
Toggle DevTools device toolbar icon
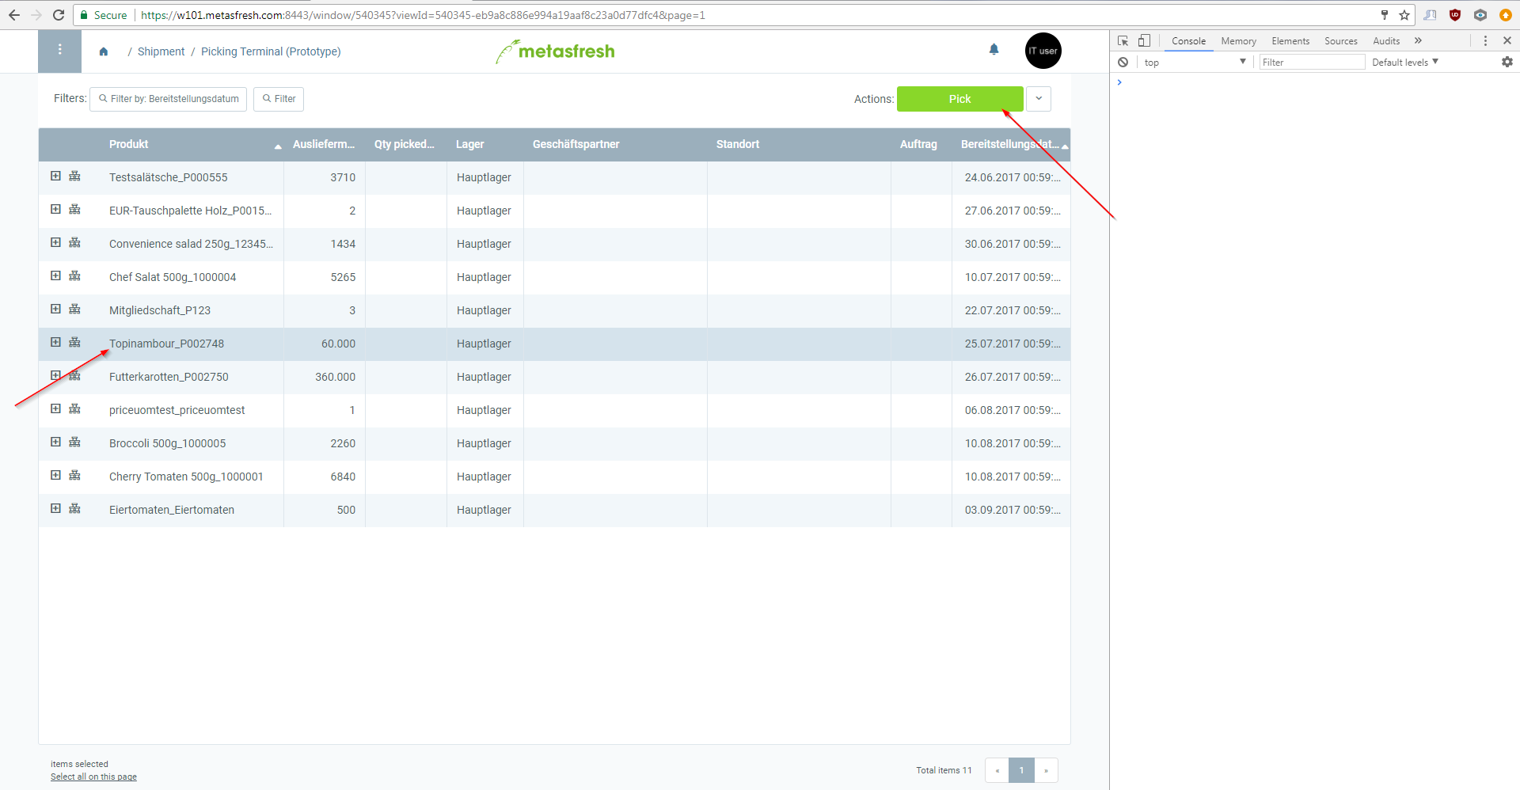1144,40
